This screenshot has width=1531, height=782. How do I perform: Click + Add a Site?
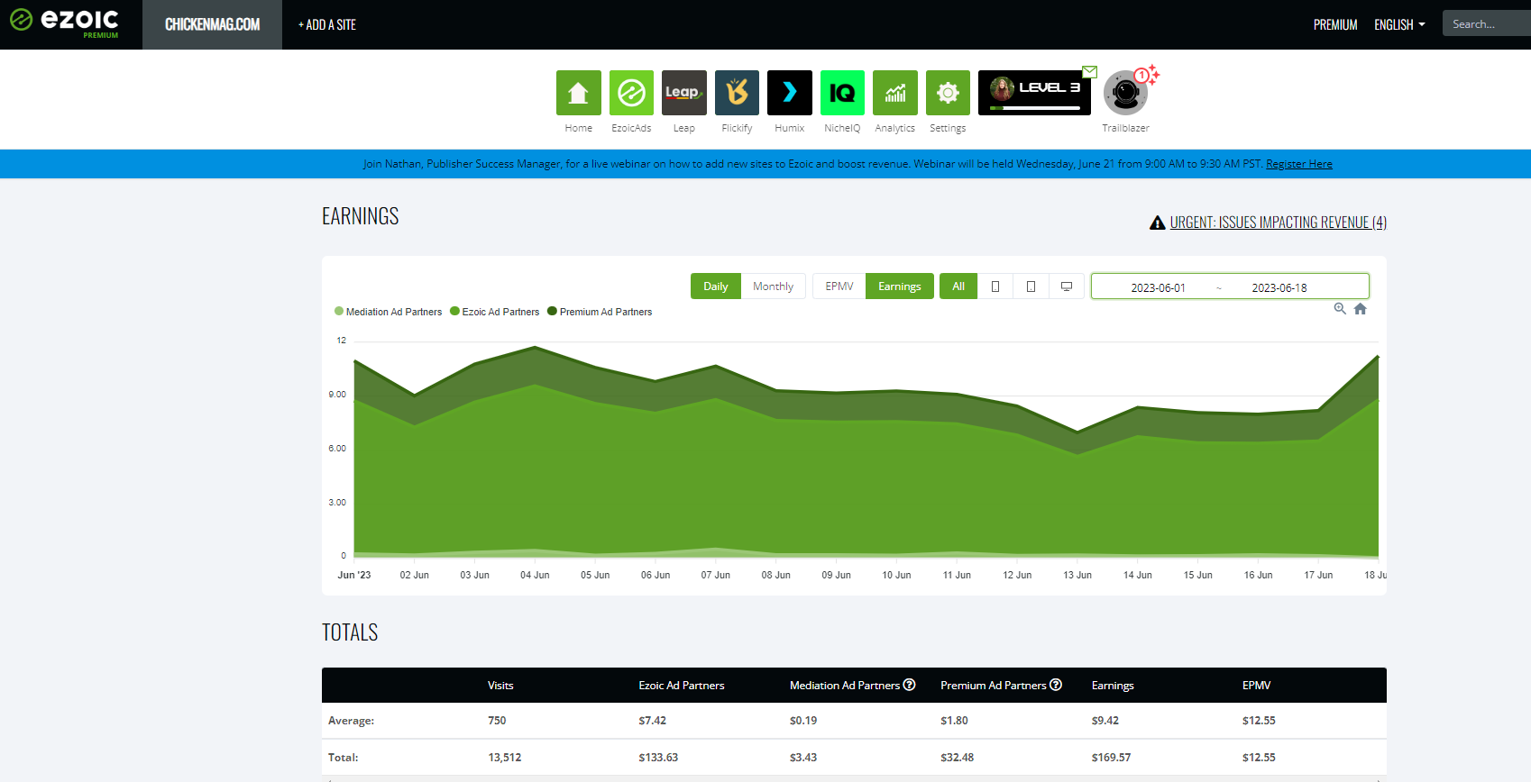327,25
